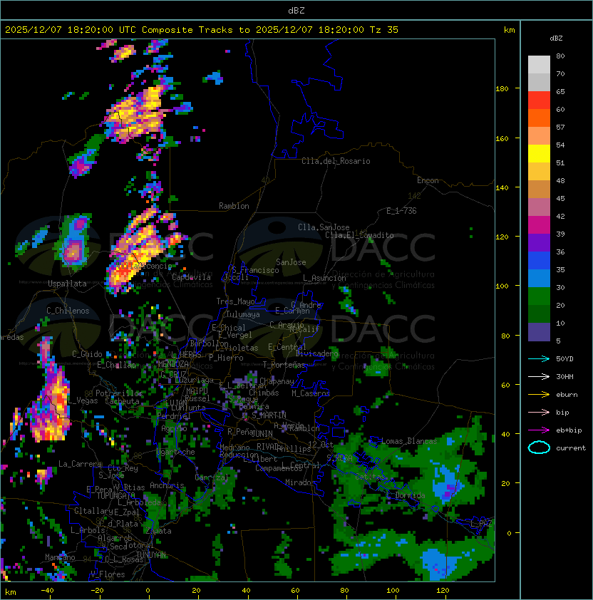Viewport: 593px width, 600px height.
Task: Click the TUNUYAN place label
Action: [x=151, y=554]
